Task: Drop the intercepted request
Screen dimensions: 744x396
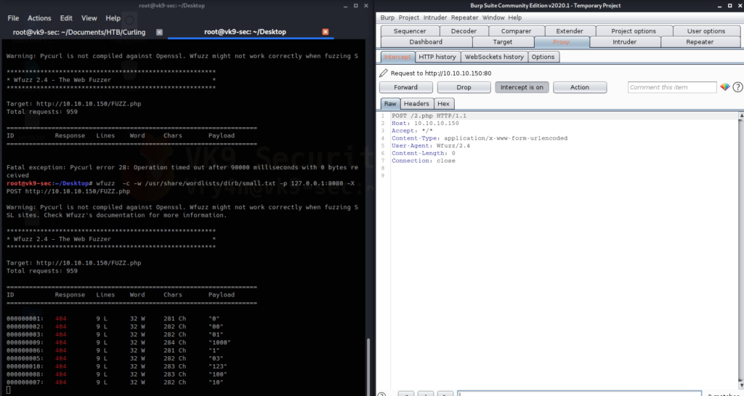Action: pos(464,87)
